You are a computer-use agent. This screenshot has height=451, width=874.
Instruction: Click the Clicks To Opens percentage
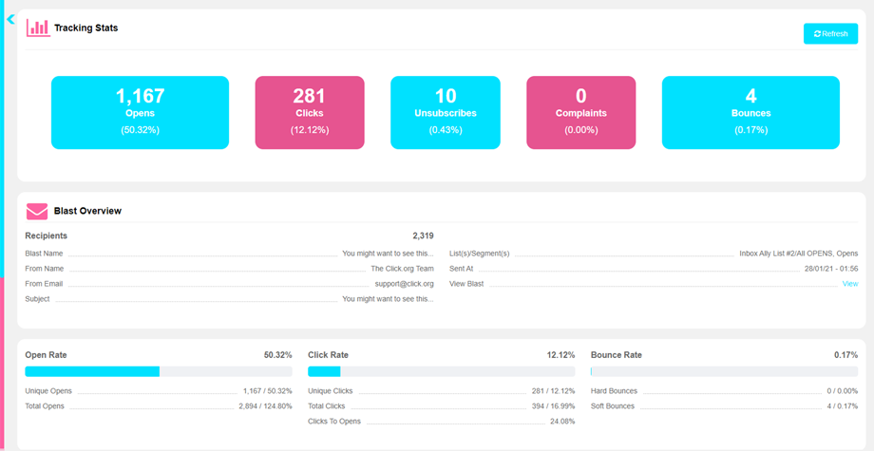(x=561, y=422)
